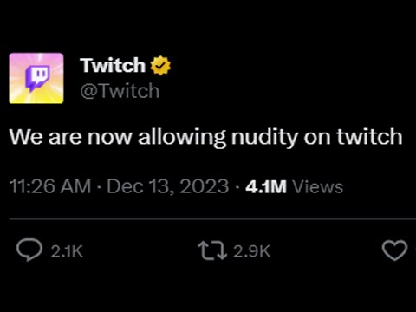Open the Twitch profile avatar
The height and width of the screenshot is (312, 416).
click(36, 78)
